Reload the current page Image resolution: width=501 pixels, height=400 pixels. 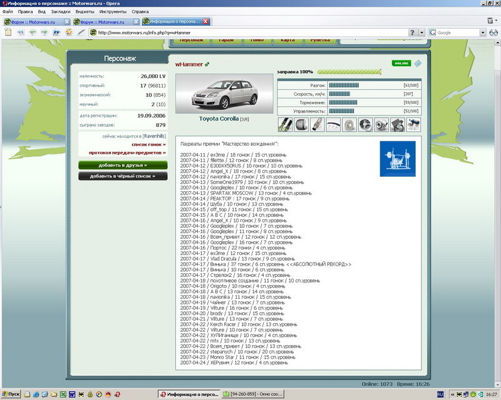[69, 32]
